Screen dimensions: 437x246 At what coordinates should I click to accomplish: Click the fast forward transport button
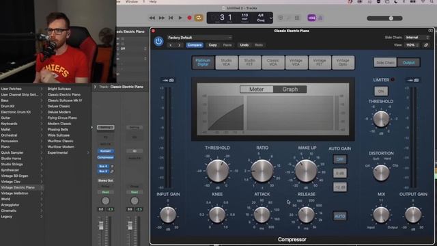[161, 18]
